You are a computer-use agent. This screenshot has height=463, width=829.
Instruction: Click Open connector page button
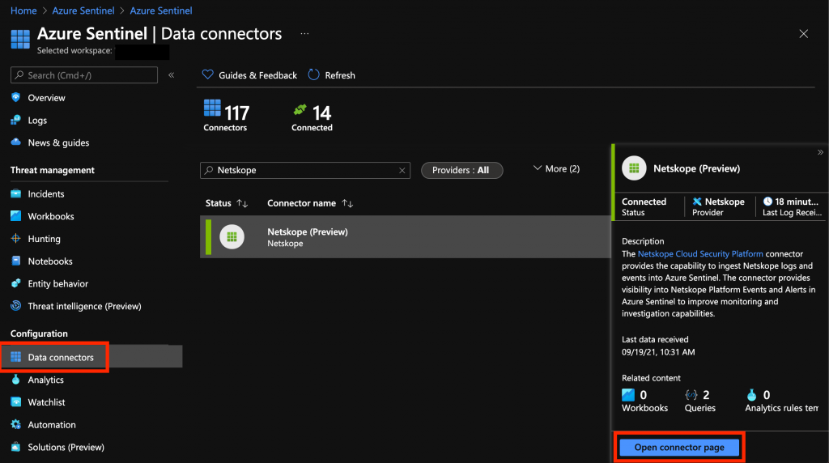[x=679, y=447]
